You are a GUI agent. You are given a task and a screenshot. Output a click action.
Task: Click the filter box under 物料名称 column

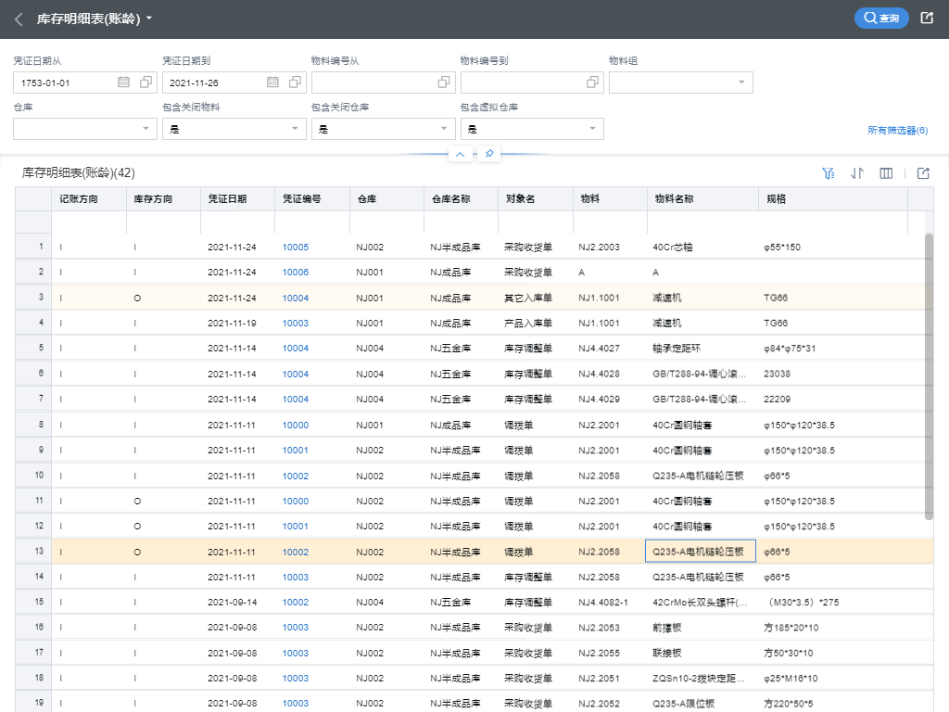(x=702, y=222)
